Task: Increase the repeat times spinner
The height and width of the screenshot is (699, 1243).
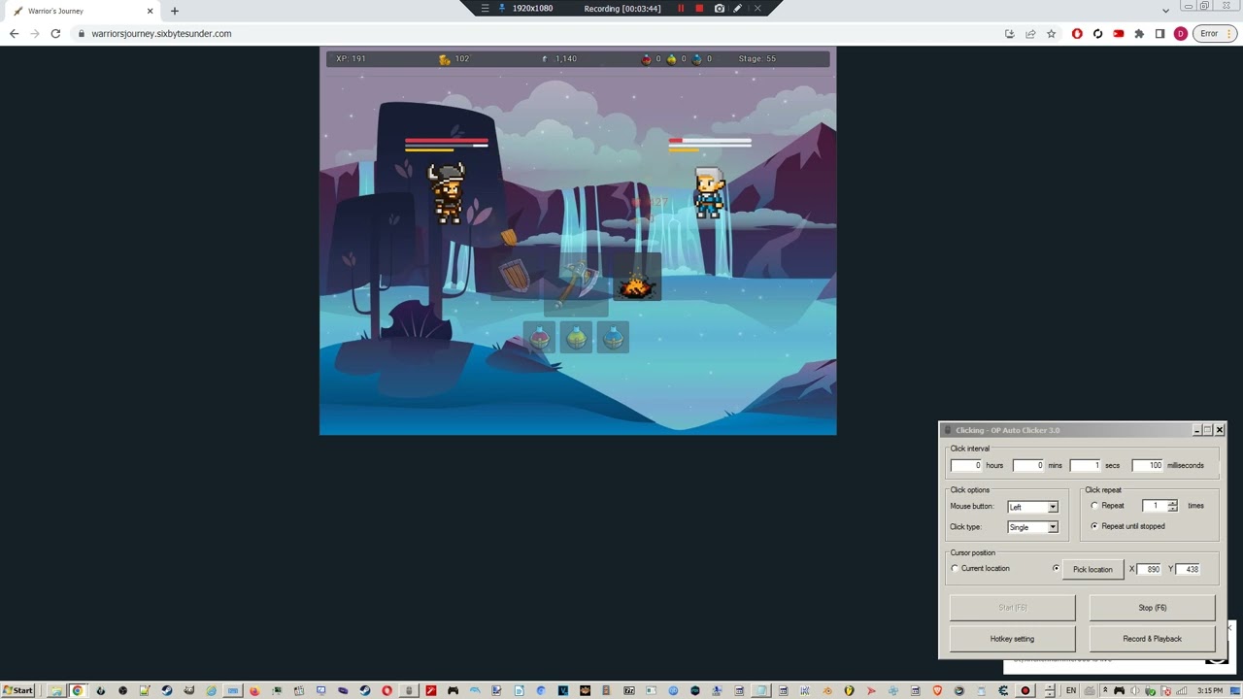Action: pyautogui.click(x=1172, y=503)
